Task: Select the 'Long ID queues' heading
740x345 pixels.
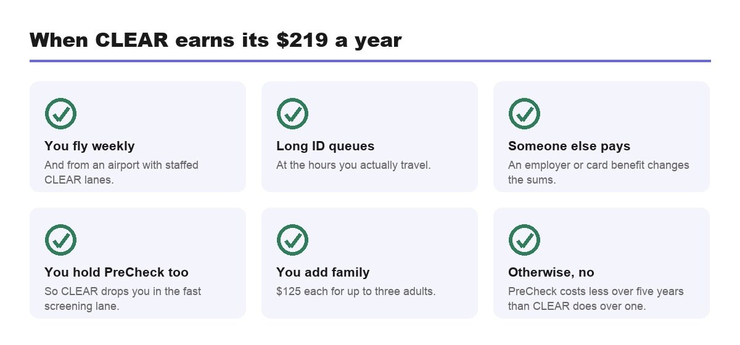Action: point(326,146)
